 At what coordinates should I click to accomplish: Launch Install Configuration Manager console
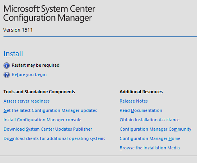[42, 120]
